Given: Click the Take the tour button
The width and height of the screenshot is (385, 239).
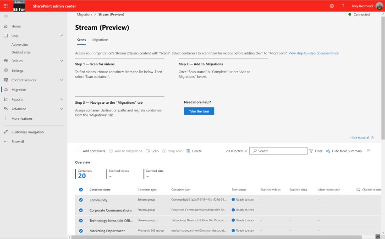Looking at the screenshot, I should [199, 111].
